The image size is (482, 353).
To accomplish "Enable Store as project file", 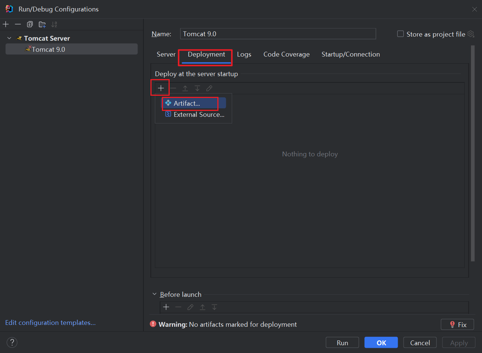I will point(400,34).
